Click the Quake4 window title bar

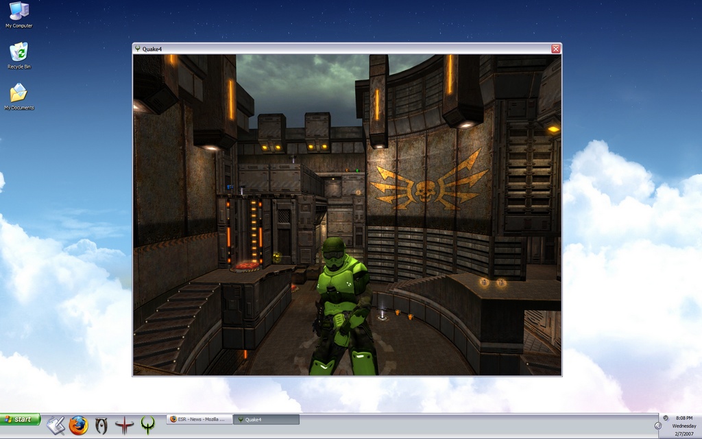(343, 49)
